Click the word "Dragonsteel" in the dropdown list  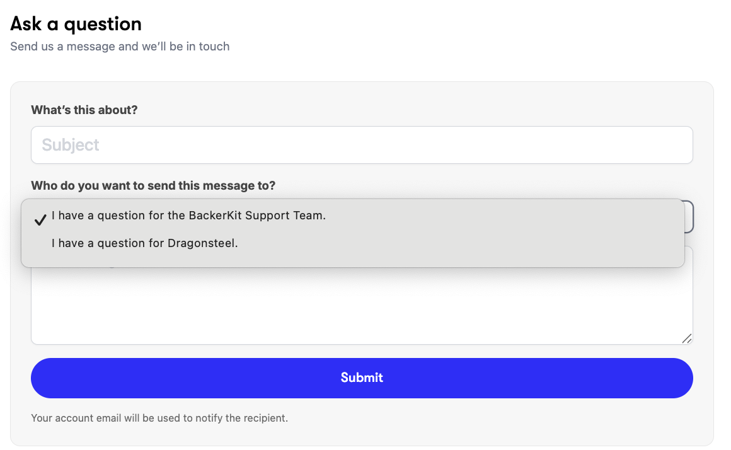[202, 243]
